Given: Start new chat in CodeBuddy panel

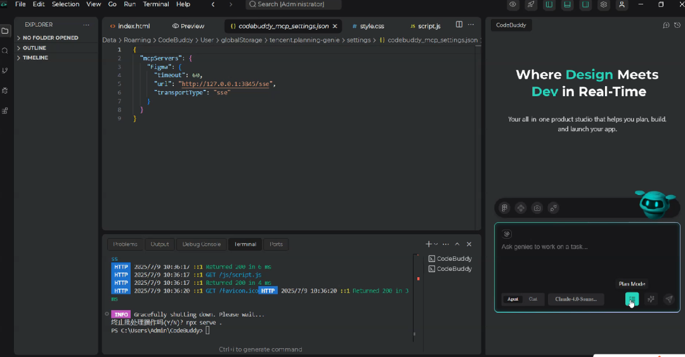Looking at the screenshot, I should [x=666, y=25].
